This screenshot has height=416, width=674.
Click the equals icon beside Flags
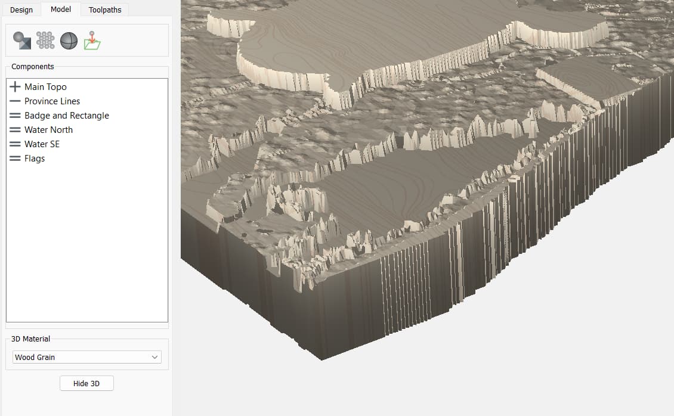tap(16, 159)
